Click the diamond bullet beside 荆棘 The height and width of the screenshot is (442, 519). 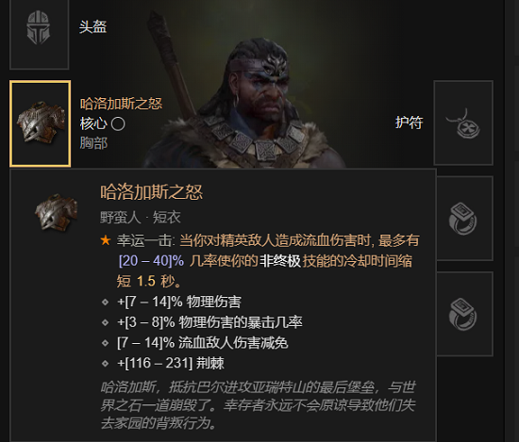pyautogui.click(x=106, y=364)
